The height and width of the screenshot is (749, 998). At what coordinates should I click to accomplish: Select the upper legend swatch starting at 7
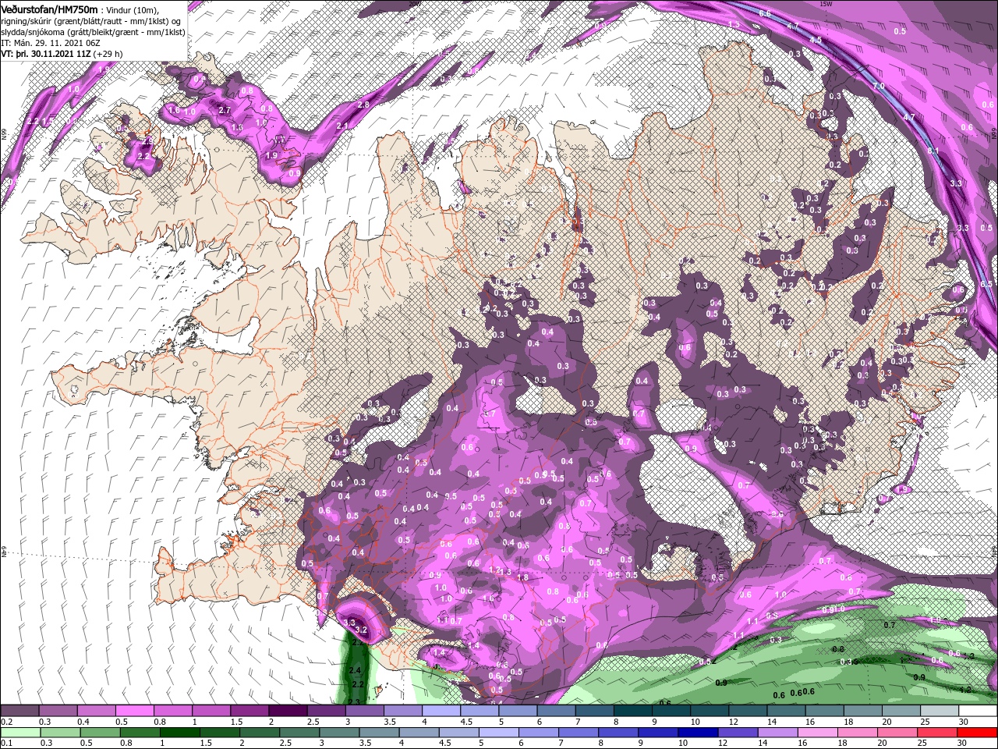pos(594,711)
